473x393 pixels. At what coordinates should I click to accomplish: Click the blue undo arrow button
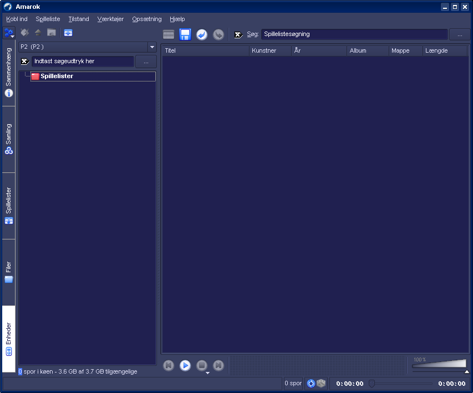pos(202,34)
